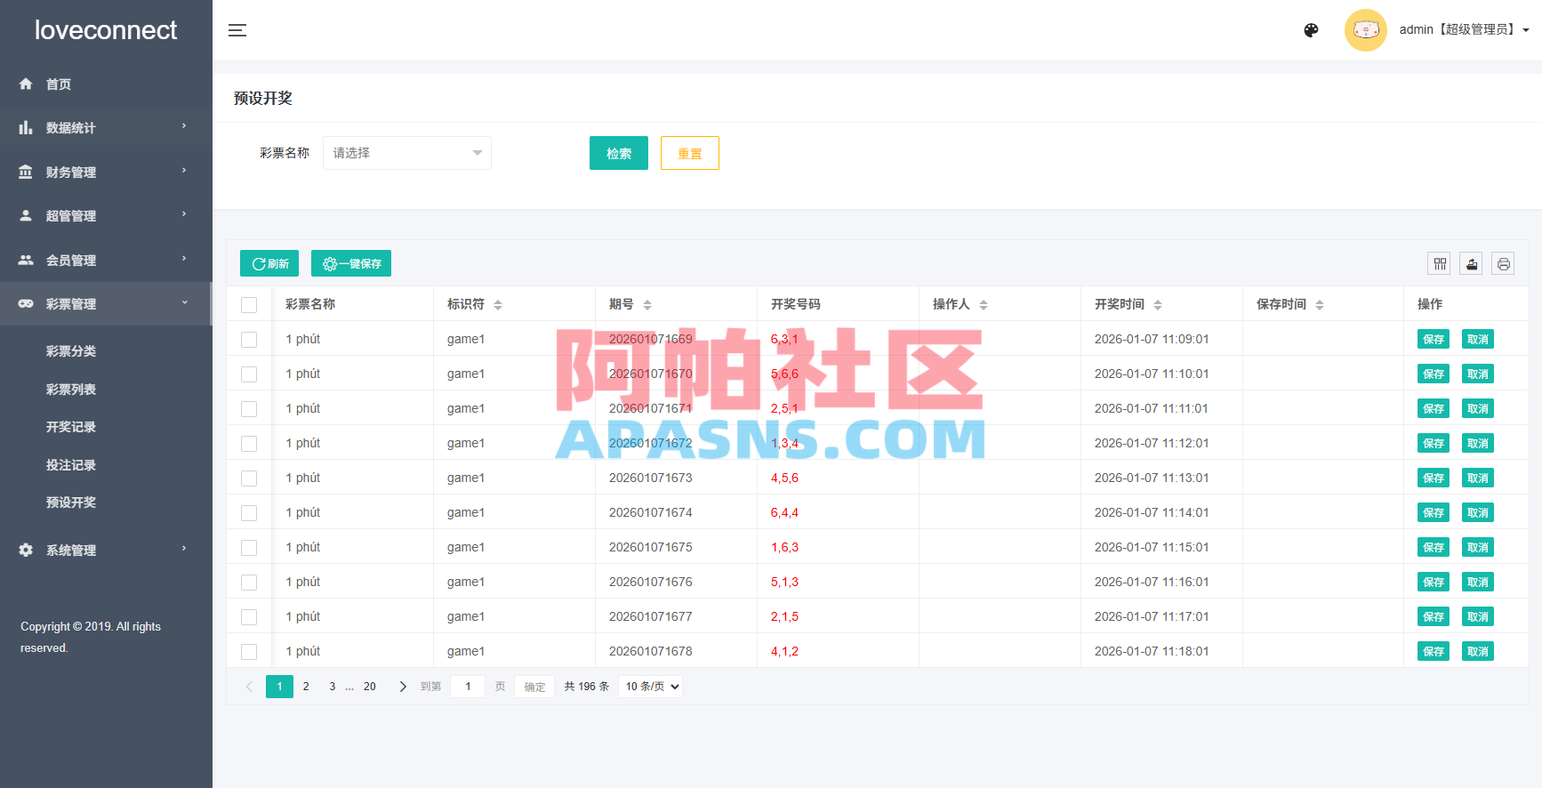The height and width of the screenshot is (788, 1542).
Task: Open the theme color palette icon
Action: (1311, 30)
